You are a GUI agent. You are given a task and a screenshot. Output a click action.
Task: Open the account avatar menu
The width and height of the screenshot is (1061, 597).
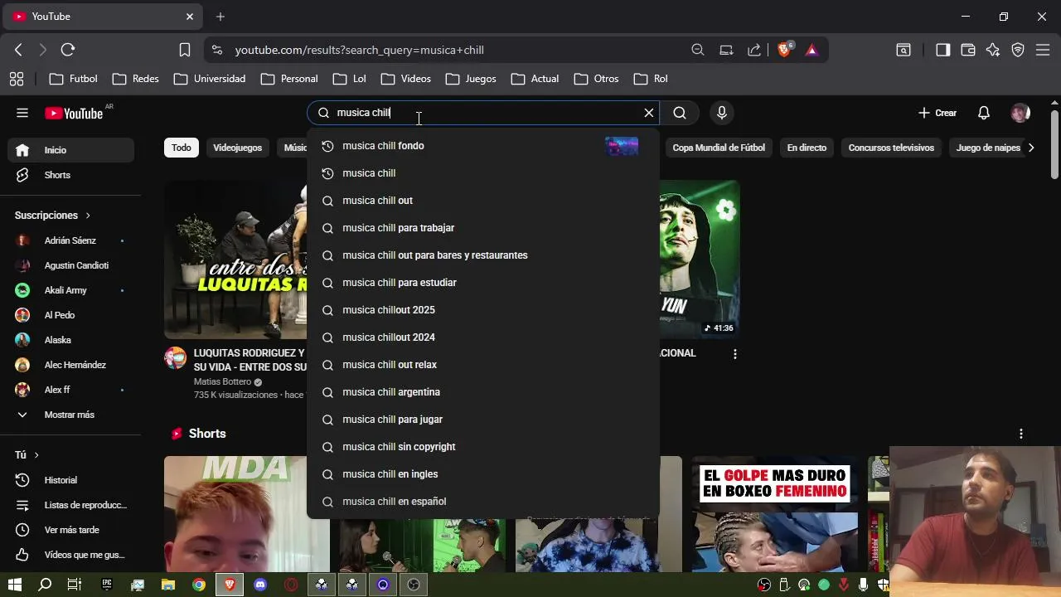[x=1020, y=113]
